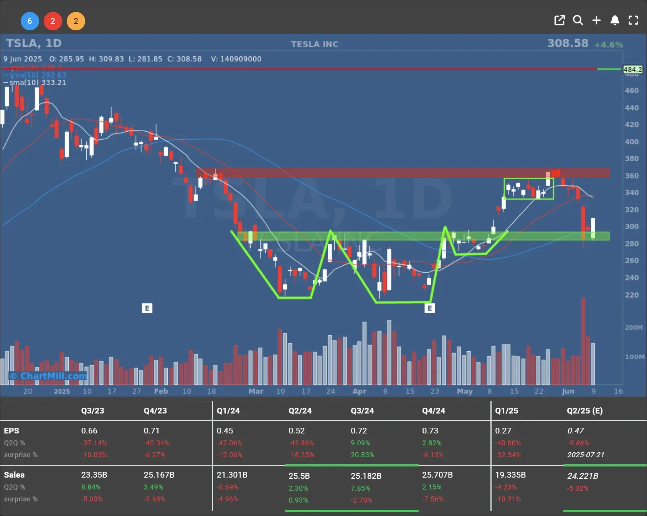Click the earnings E marker near February

click(147, 308)
